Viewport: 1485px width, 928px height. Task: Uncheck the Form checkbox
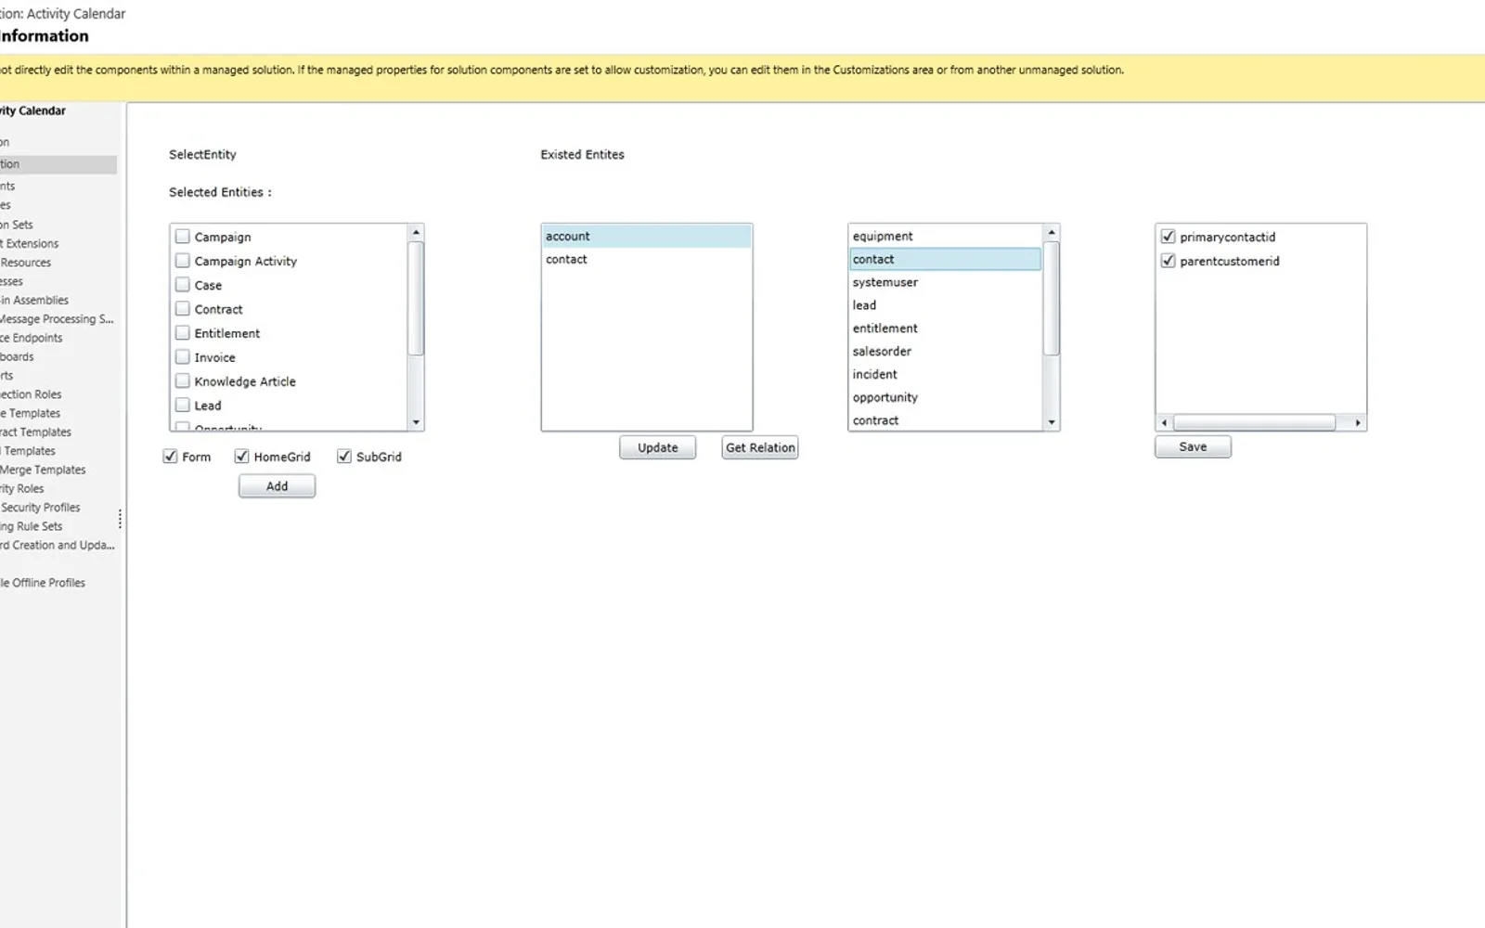pyautogui.click(x=170, y=457)
